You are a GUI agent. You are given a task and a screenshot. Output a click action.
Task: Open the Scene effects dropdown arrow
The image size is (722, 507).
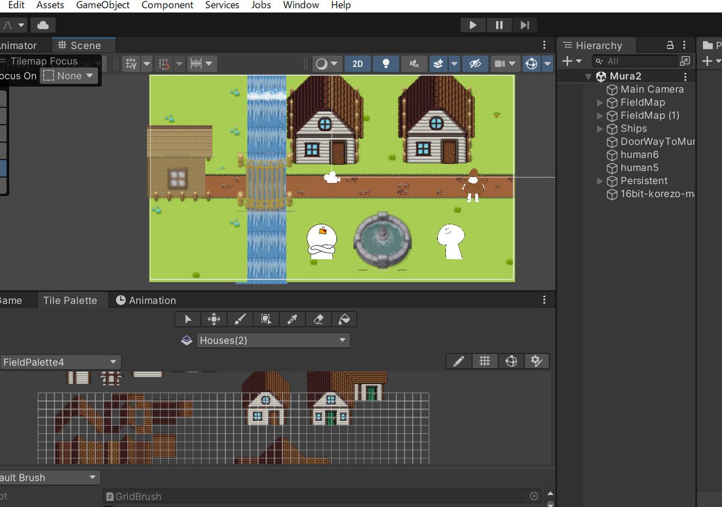[454, 63]
